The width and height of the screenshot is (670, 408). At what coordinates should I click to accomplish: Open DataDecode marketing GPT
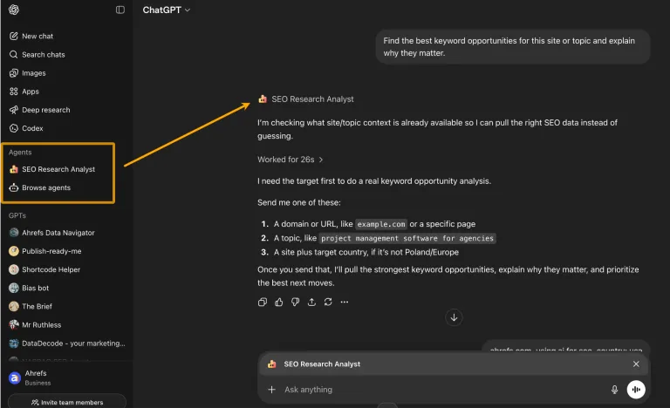coord(67,343)
